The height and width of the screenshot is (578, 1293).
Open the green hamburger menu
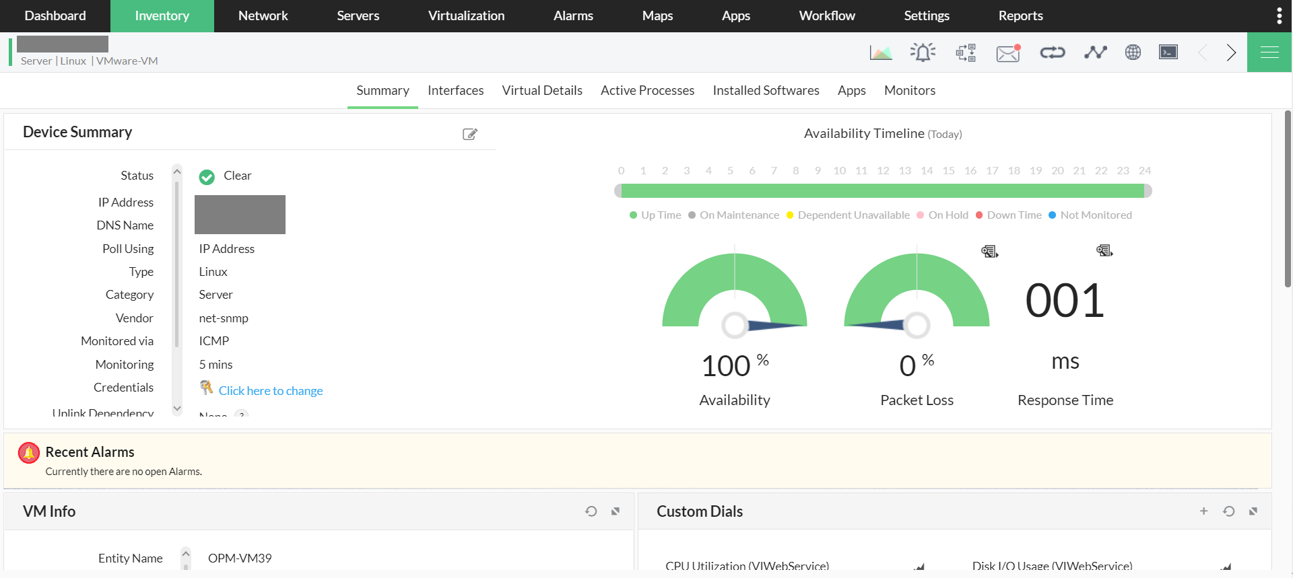1269,52
